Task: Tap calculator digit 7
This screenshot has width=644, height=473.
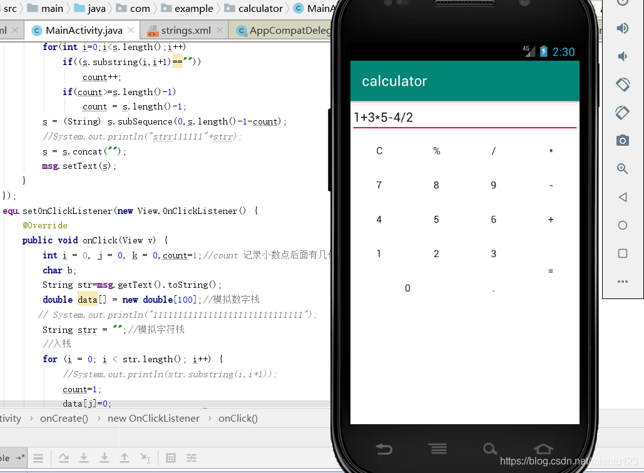Action: (379, 185)
